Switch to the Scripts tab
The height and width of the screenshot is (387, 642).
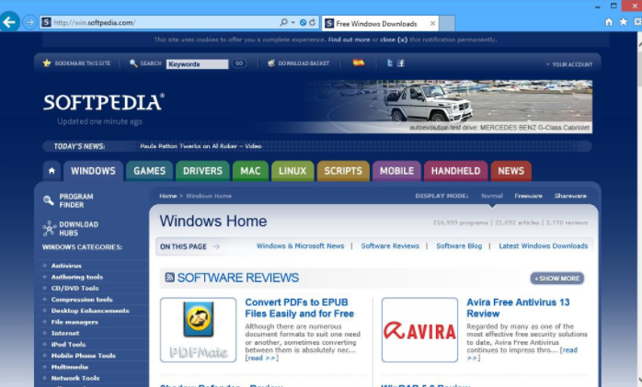[343, 171]
